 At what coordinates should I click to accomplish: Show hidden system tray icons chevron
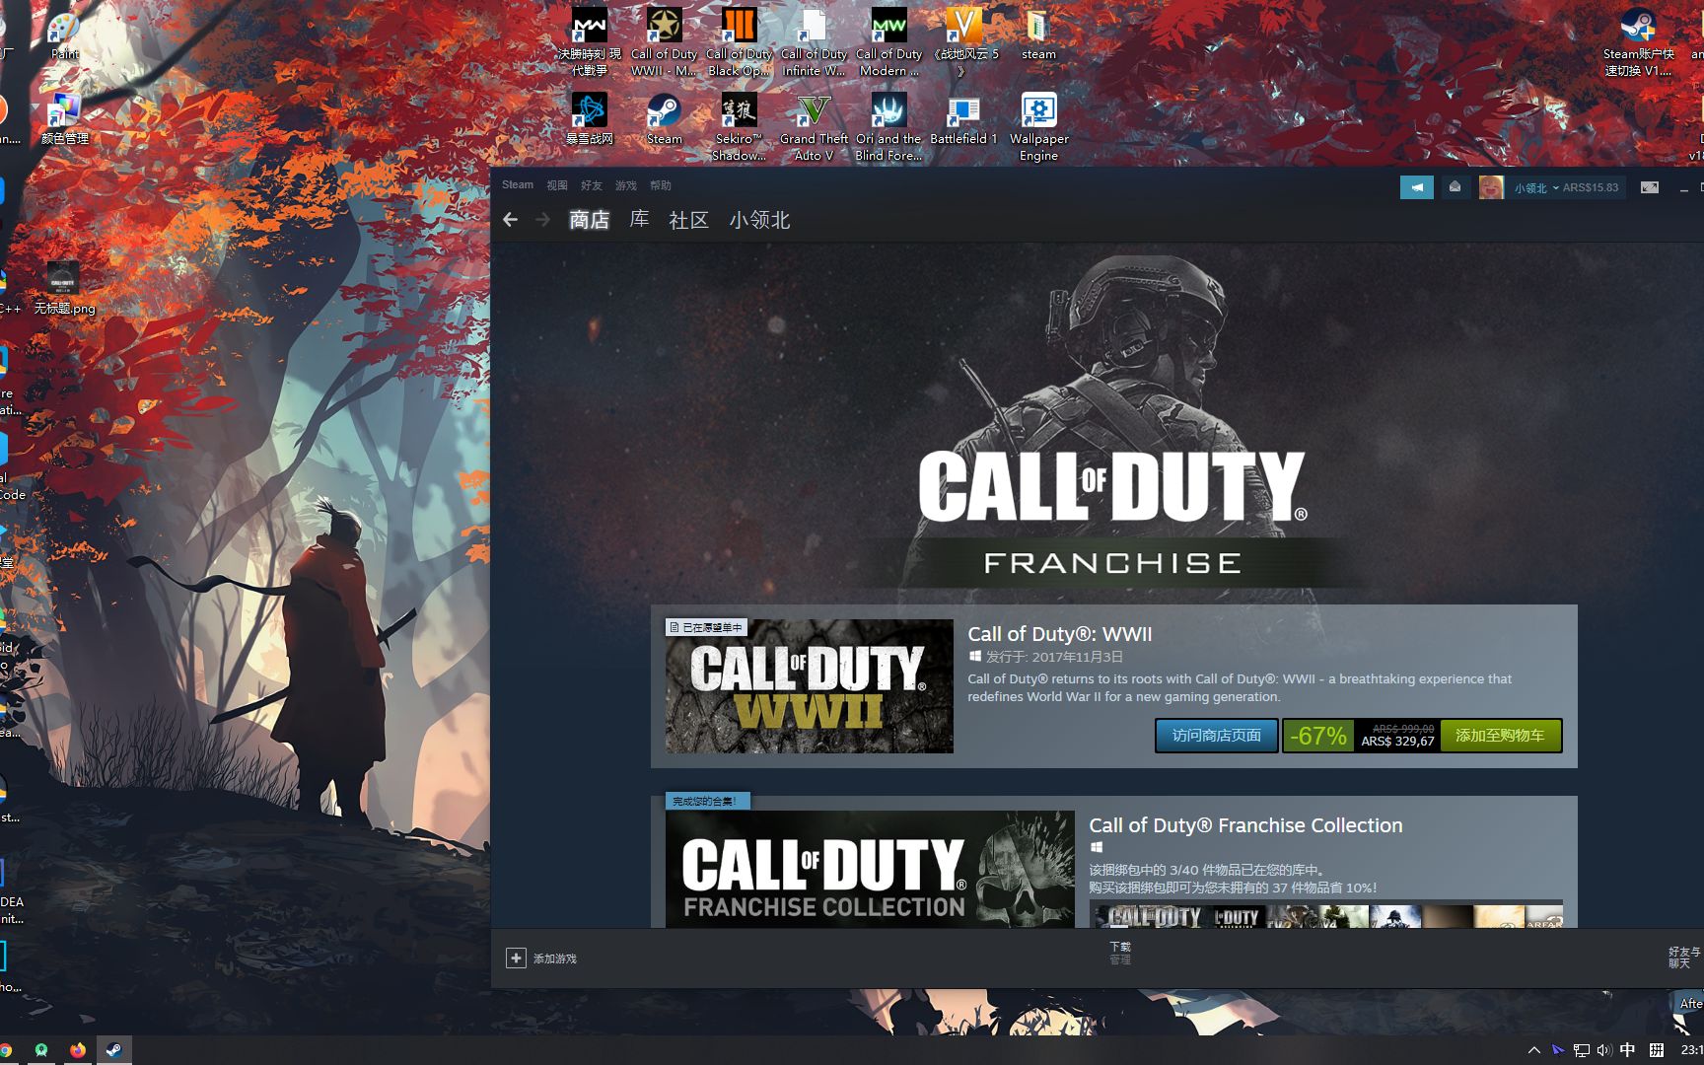(1533, 1050)
